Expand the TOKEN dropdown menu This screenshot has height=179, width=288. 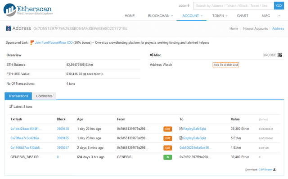pos(220,16)
